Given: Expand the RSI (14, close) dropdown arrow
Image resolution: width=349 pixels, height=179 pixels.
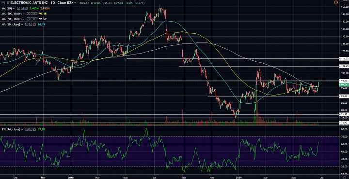Looking at the screenshot, I should coord(22,129).
